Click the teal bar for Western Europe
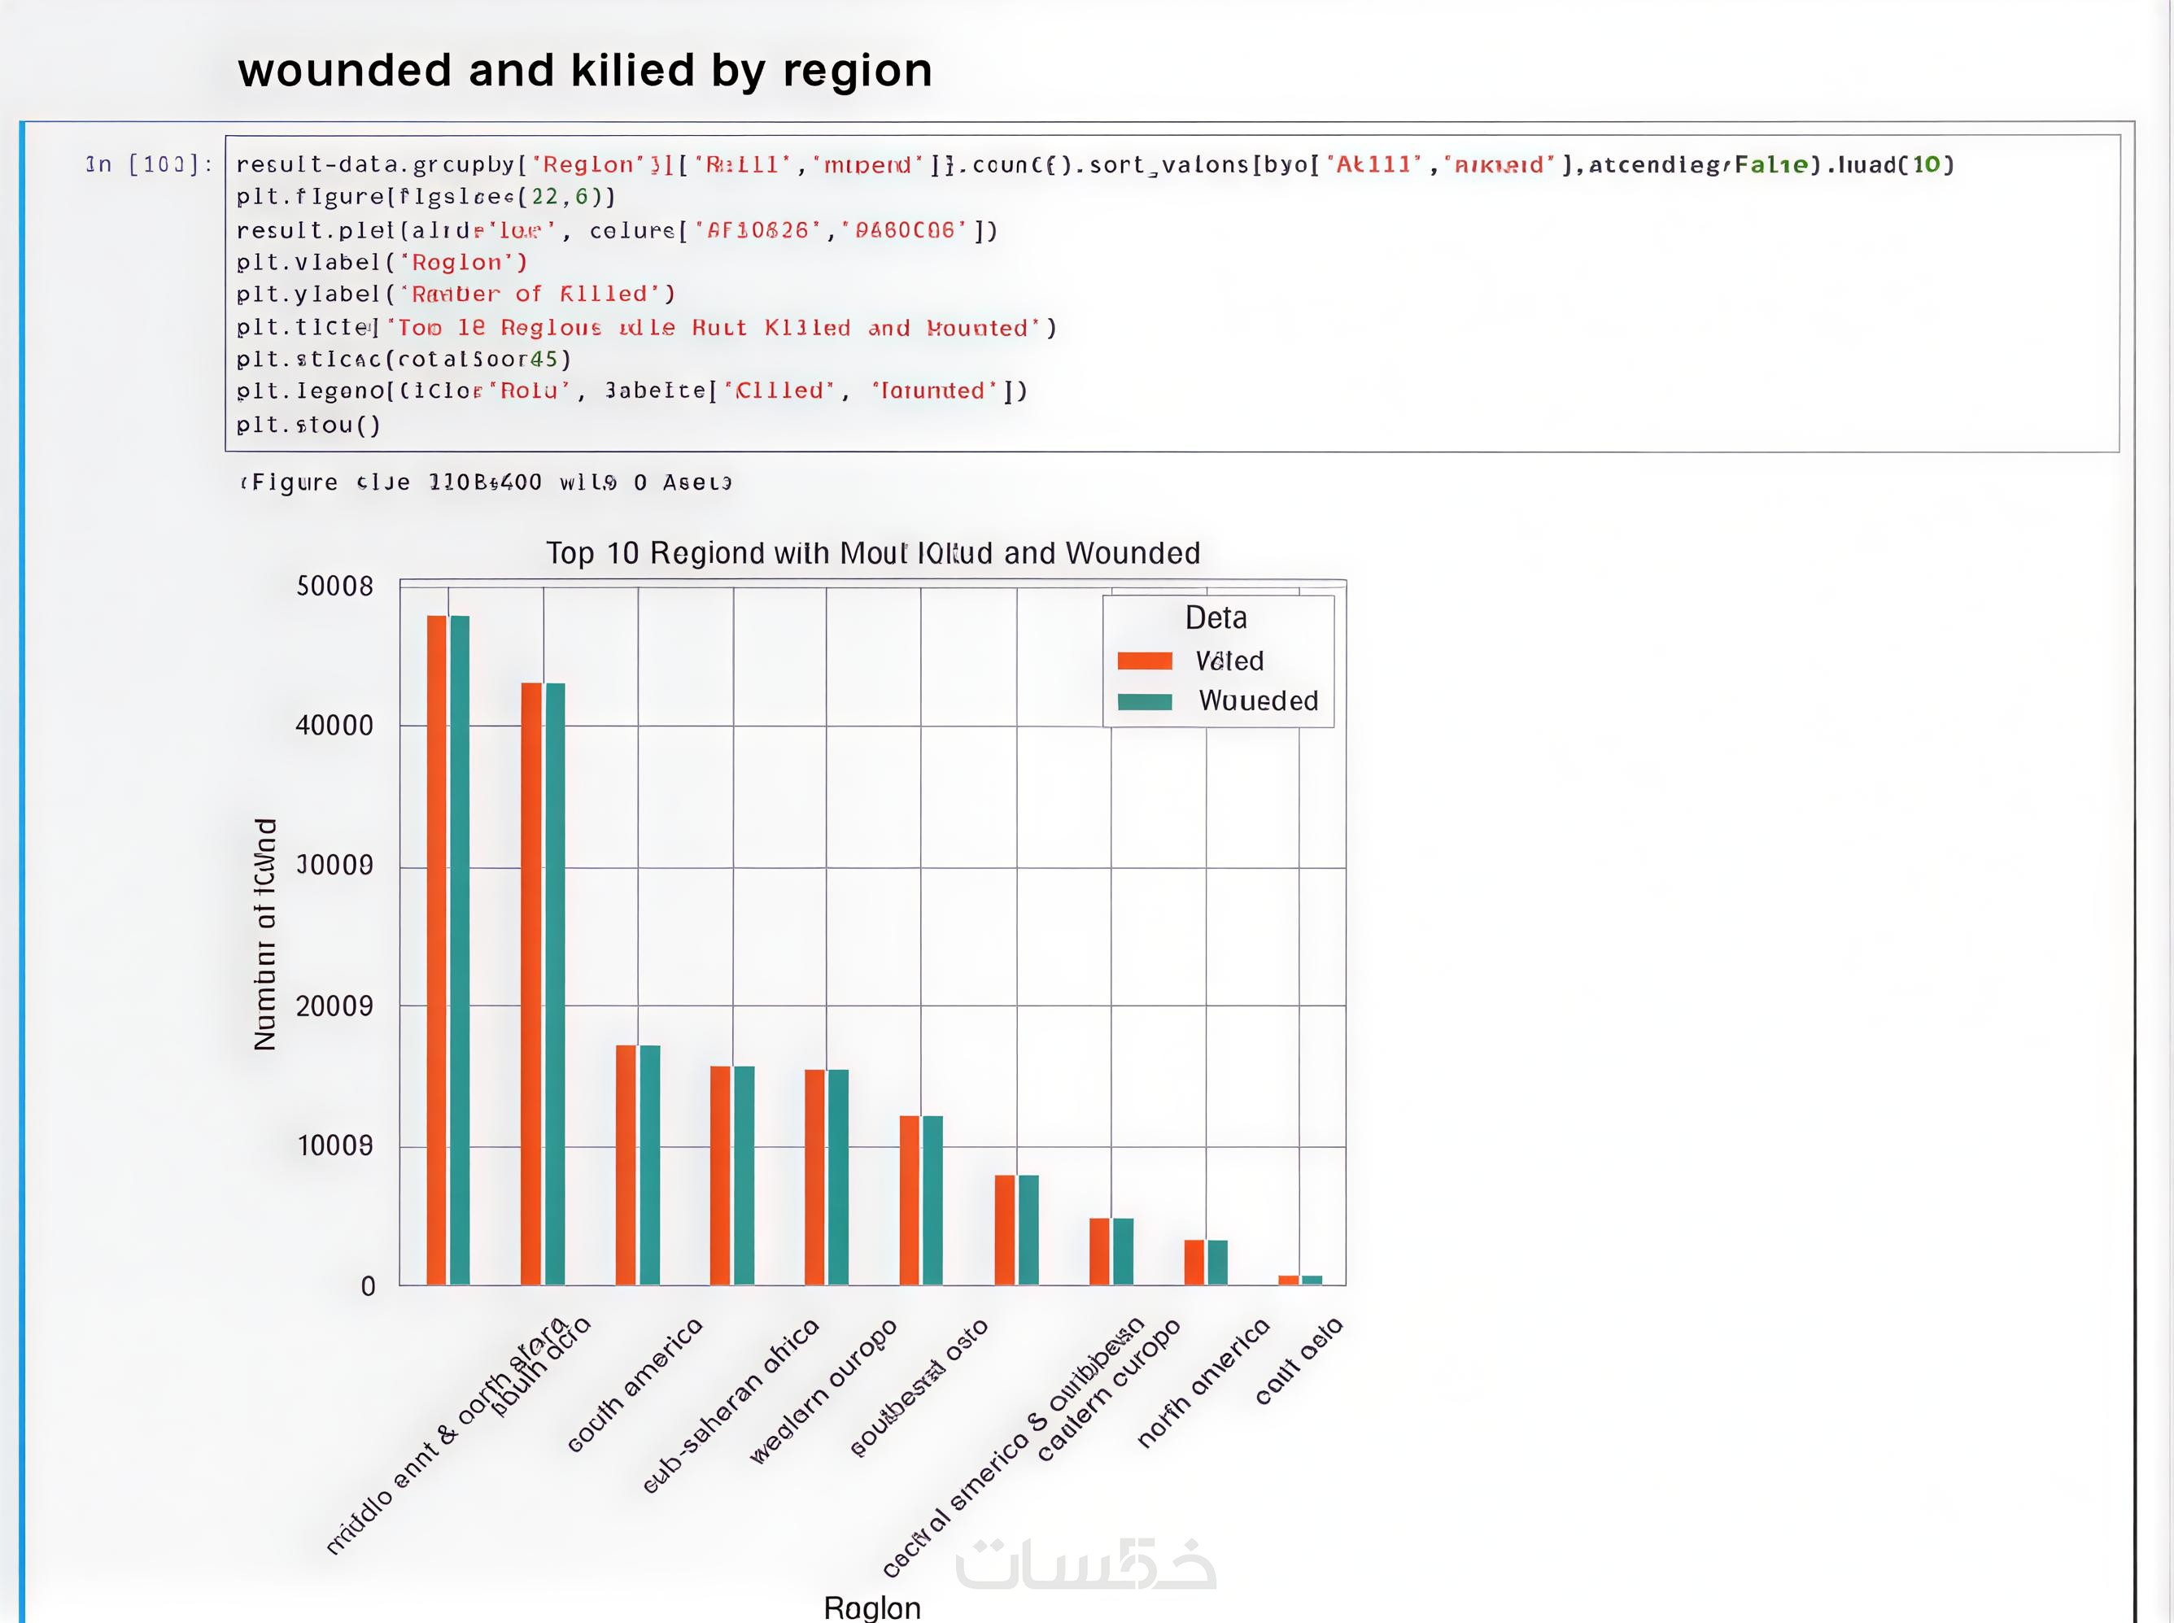The width and height of the screenshot is (2174, 1623). point(838,1176)
